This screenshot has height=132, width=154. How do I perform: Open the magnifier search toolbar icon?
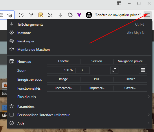[50, 15]
